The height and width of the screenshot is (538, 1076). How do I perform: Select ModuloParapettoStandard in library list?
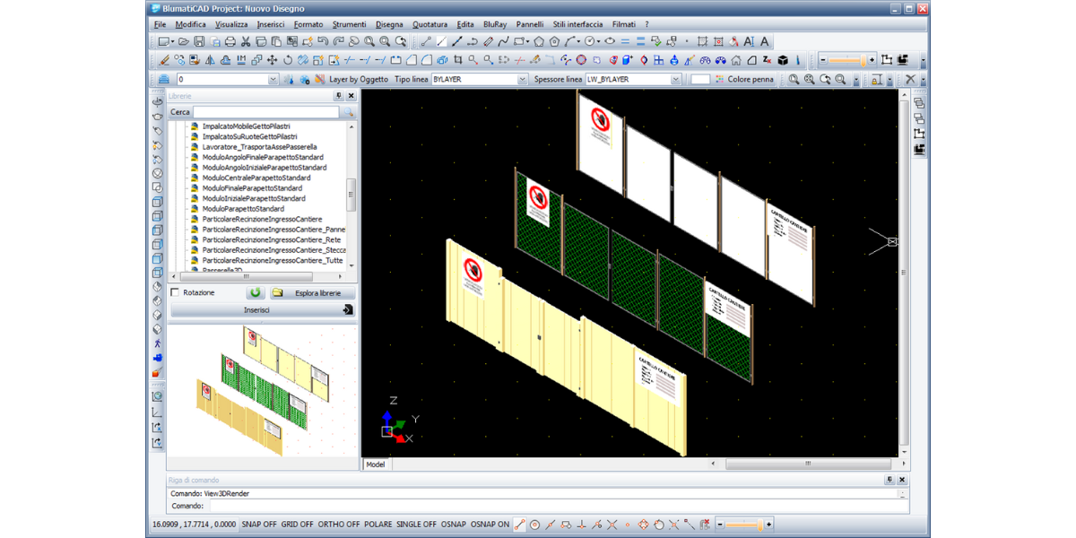[243, 209]
